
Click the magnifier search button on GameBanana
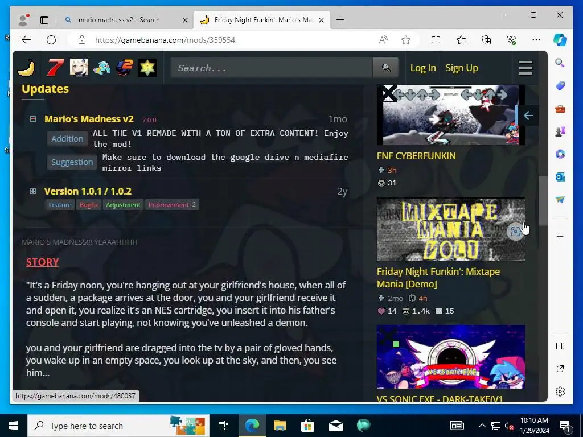point(386,68)
